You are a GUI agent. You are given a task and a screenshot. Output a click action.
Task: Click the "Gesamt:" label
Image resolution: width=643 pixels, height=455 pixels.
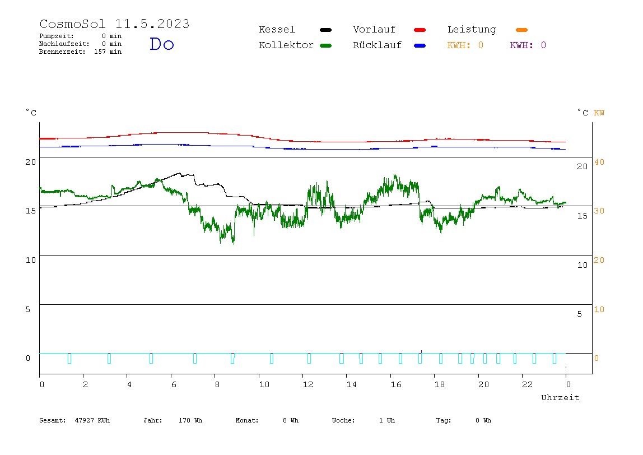(x=53, y=420)
